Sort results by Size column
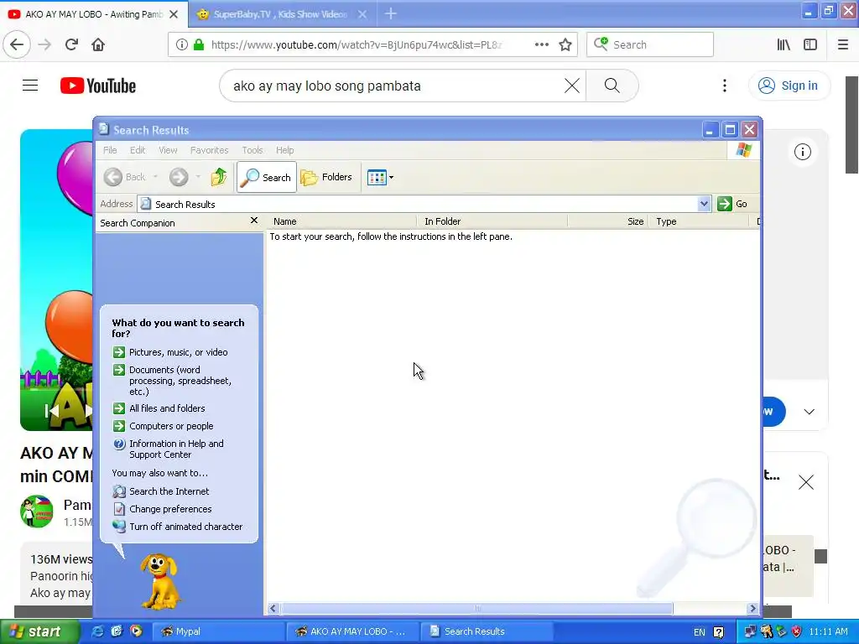This screenshot has width=859, height=644. click(608, 221)
